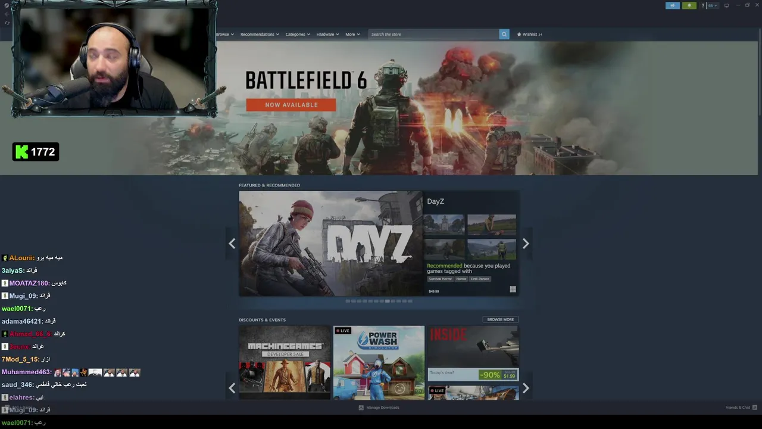Open MachineGames Developer Sale tile
This screenshot has width=762, height=429.
click(x=285, y=362)
